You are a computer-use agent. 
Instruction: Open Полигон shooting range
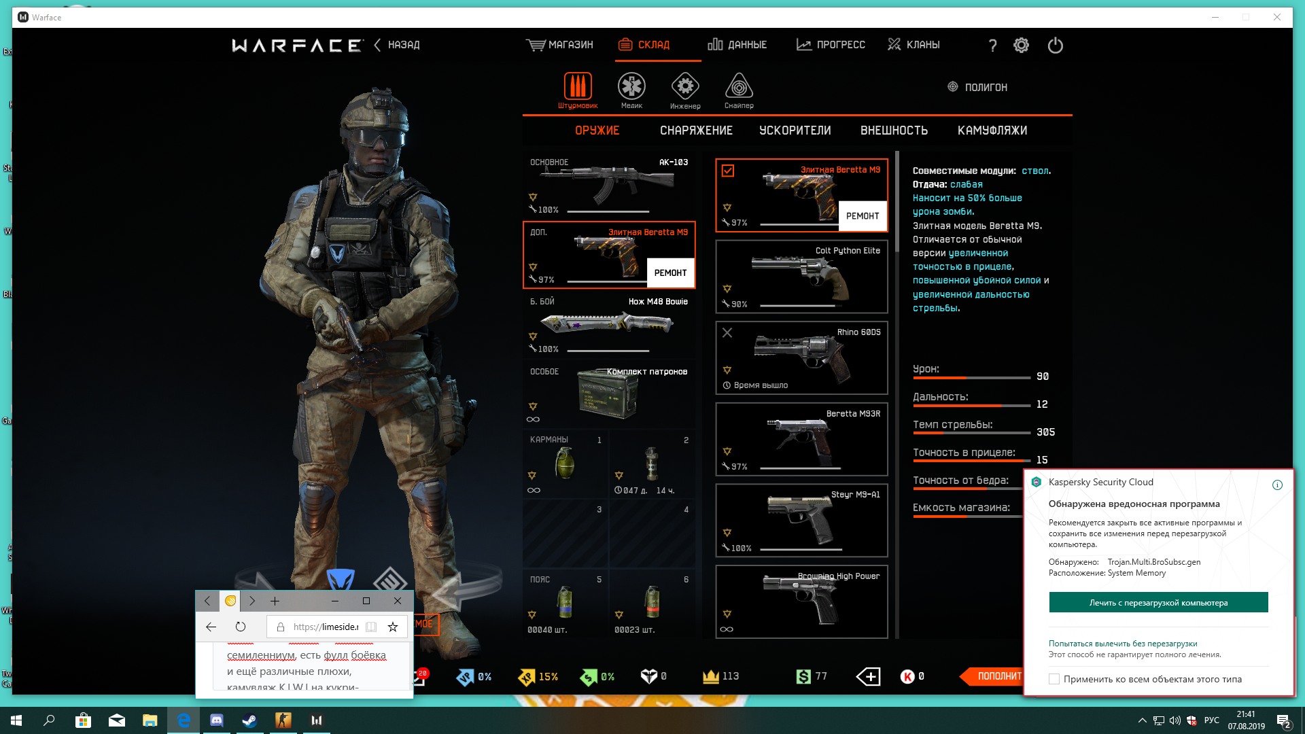[x=977, y=87]
